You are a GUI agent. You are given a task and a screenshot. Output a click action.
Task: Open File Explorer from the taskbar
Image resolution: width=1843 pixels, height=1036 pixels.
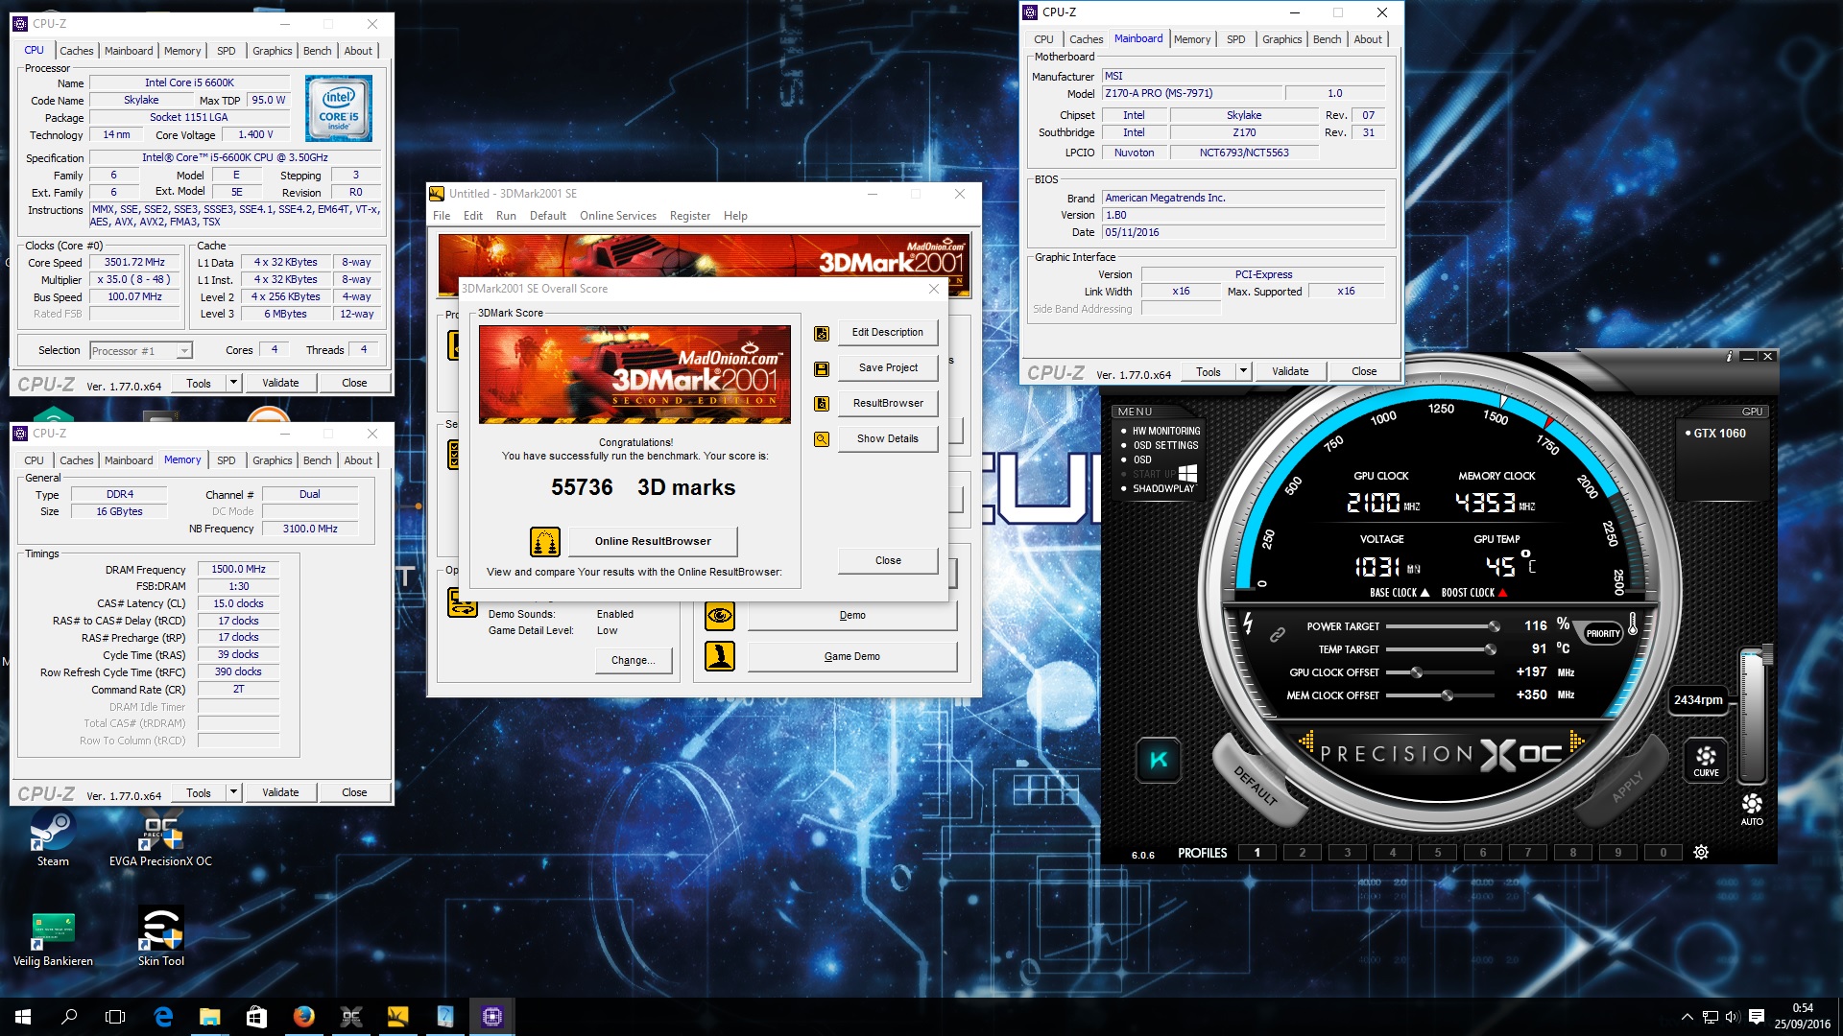click(209, 1016)
